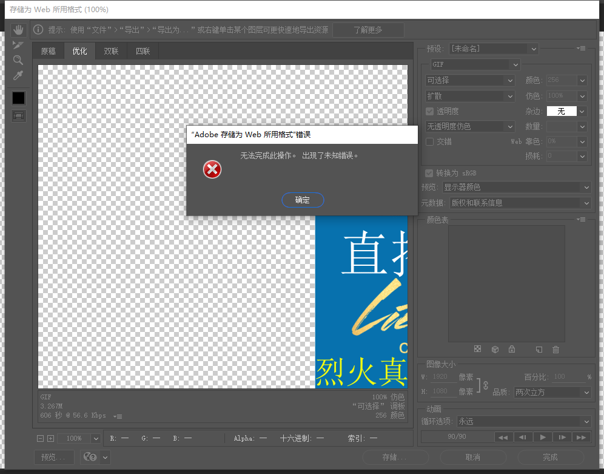Select the Zoom tool

18,60
